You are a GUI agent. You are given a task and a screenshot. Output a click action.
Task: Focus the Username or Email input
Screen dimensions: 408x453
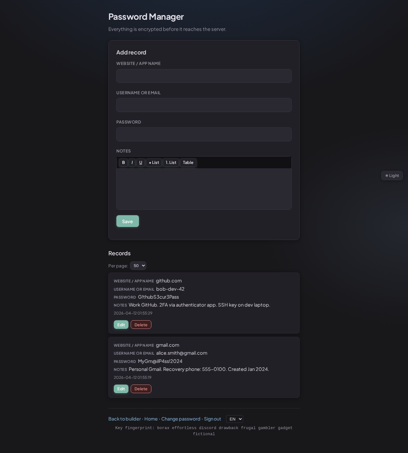204,105
